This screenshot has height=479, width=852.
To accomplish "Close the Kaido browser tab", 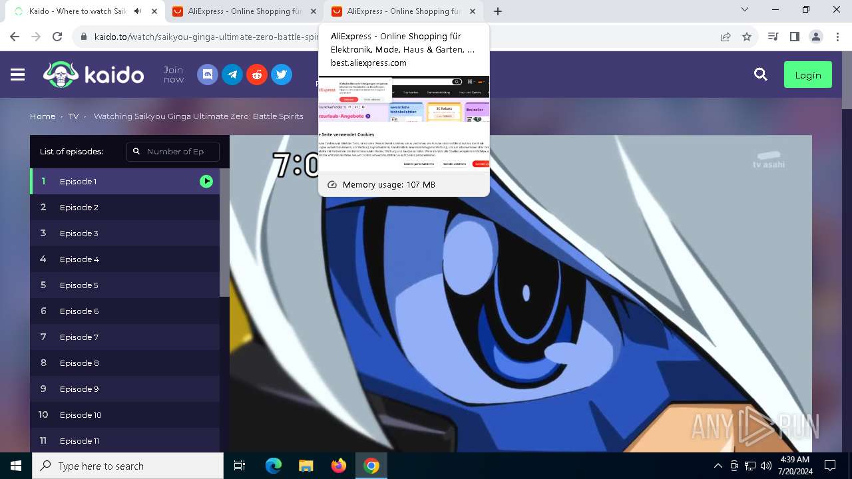I will click(154, 11).
